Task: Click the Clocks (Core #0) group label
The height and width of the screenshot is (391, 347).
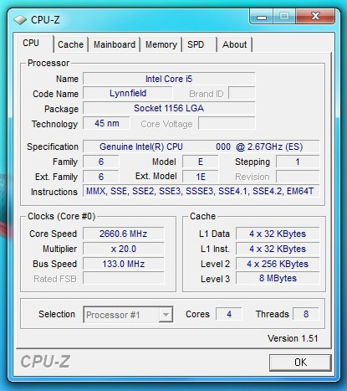Action: tap(62, 216)
